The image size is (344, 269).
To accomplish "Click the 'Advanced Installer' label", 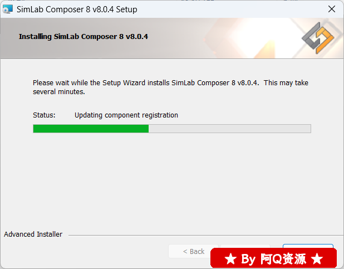I will pos(33,234).
